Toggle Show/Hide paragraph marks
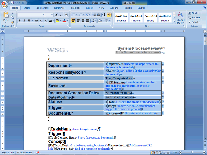Viewport: 207px width, 155px height. tap(109, 15)
